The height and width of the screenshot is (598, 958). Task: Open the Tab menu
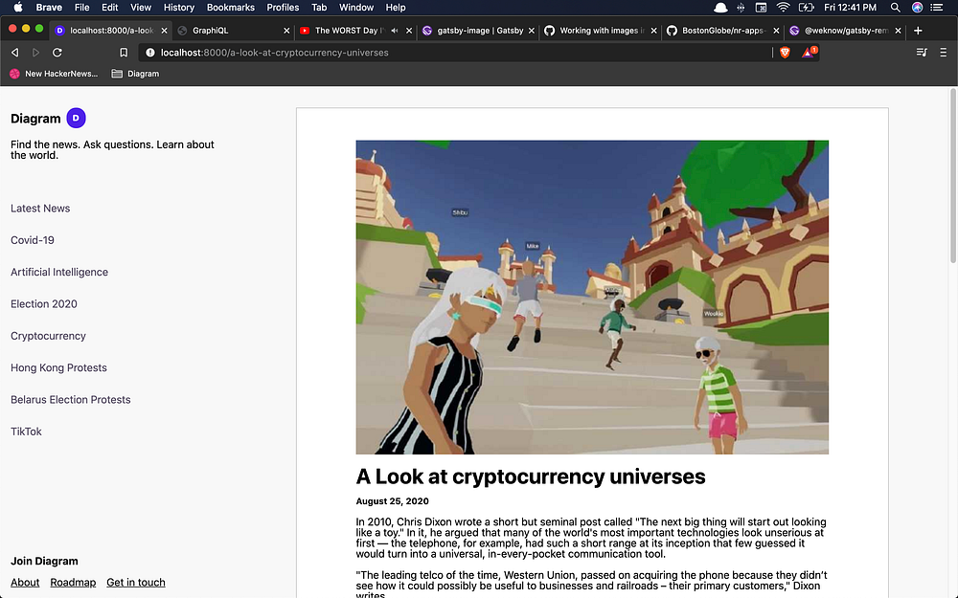(319, 8)
